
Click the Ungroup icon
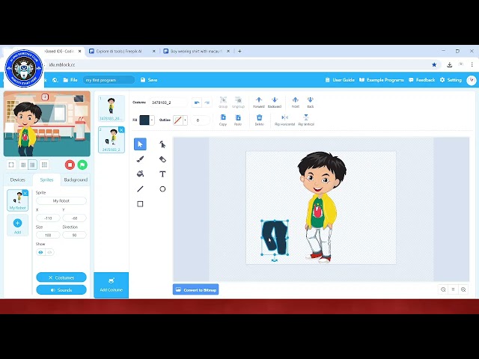238,102
